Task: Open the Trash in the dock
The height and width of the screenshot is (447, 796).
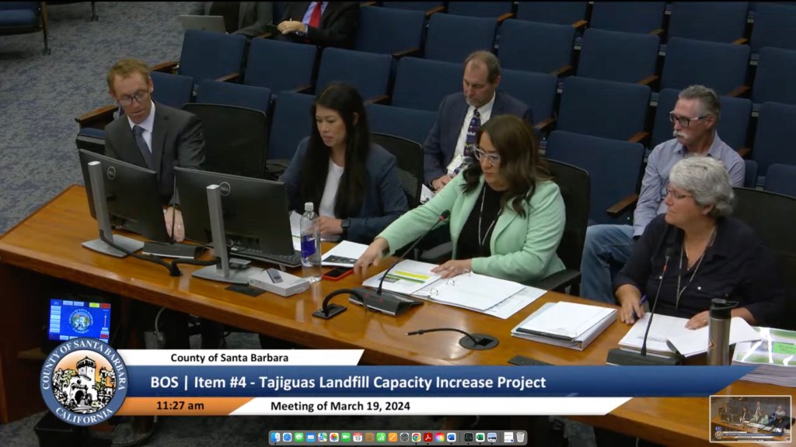Action: coord(520,438)
